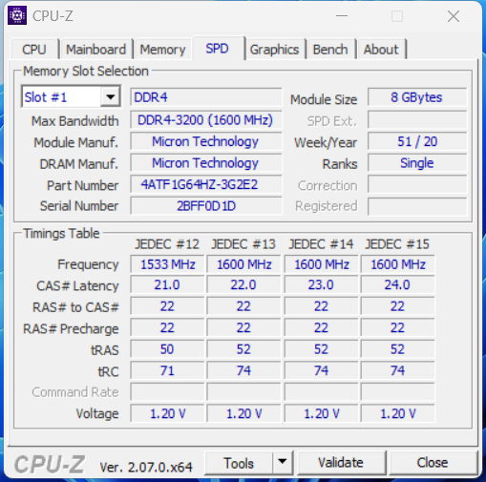Screen dimensions: 486x482
Task: Click the JEDEC #13 column header
Action: pos(243,244)
